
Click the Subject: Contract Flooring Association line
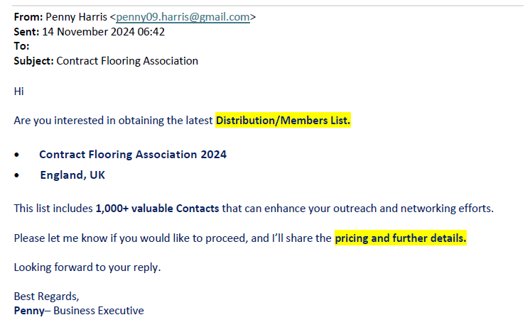[x=106, y=61]
